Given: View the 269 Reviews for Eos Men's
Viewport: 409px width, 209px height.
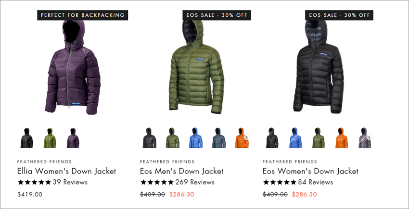Looking at the screenshot, I should point(195,182).
